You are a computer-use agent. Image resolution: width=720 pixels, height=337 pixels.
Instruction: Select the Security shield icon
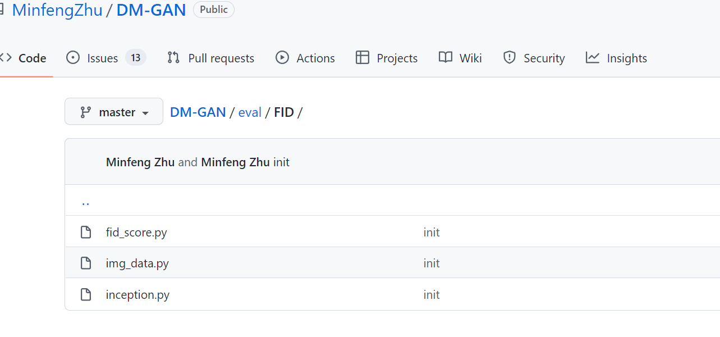tap(510, 57)
